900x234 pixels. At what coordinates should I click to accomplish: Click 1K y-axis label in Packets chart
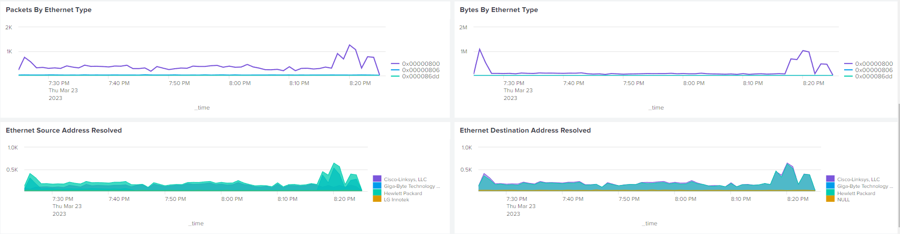coord(9,51)
